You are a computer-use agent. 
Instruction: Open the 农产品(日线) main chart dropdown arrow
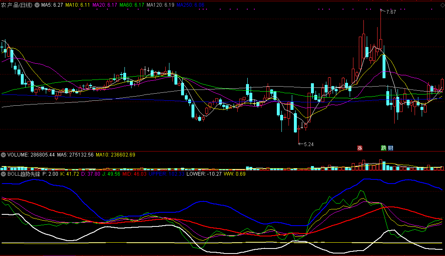click(37, 5)
